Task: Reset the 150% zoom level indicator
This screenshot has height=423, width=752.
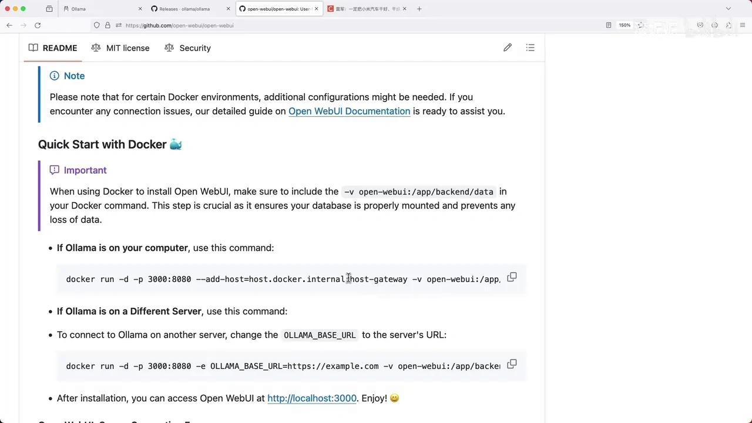Action: pyautogui.click(x=625, y=25)
